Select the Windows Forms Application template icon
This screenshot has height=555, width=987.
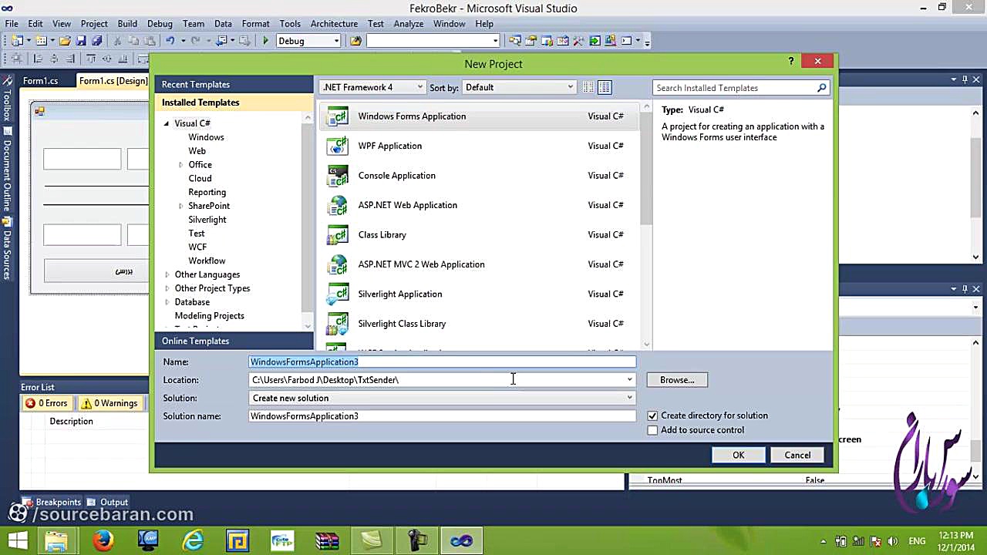(x=338, y=116)
